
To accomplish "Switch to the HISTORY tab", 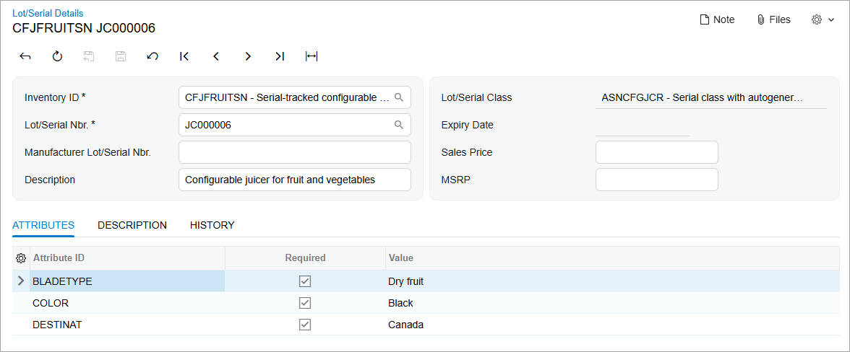I will pyautogui.click(x=212, y=225).
